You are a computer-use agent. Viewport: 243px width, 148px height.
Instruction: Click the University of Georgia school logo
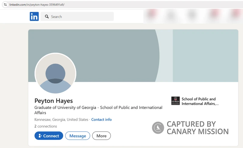click(176, 101)
